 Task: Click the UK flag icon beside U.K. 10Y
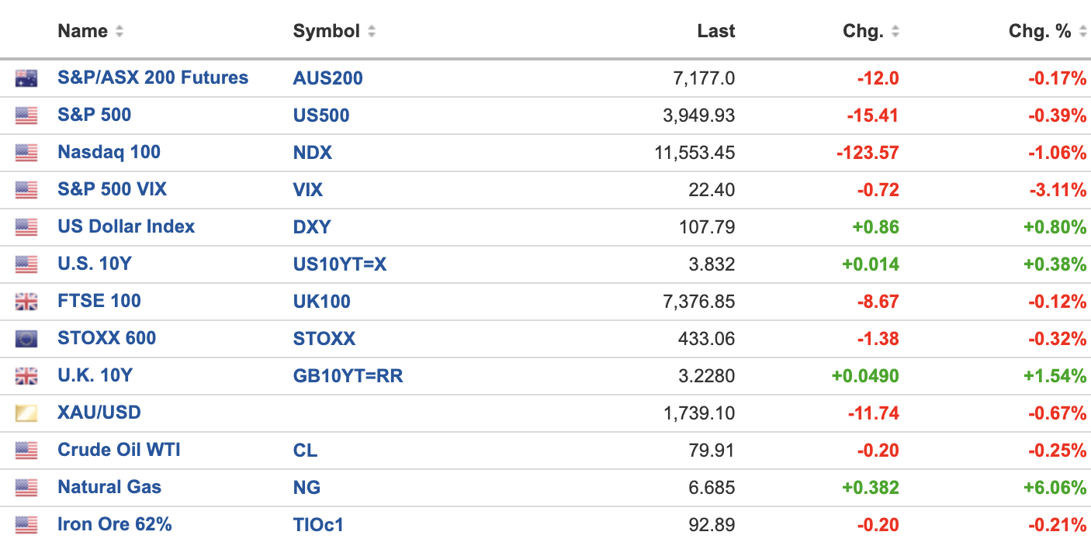click(26, 376)
